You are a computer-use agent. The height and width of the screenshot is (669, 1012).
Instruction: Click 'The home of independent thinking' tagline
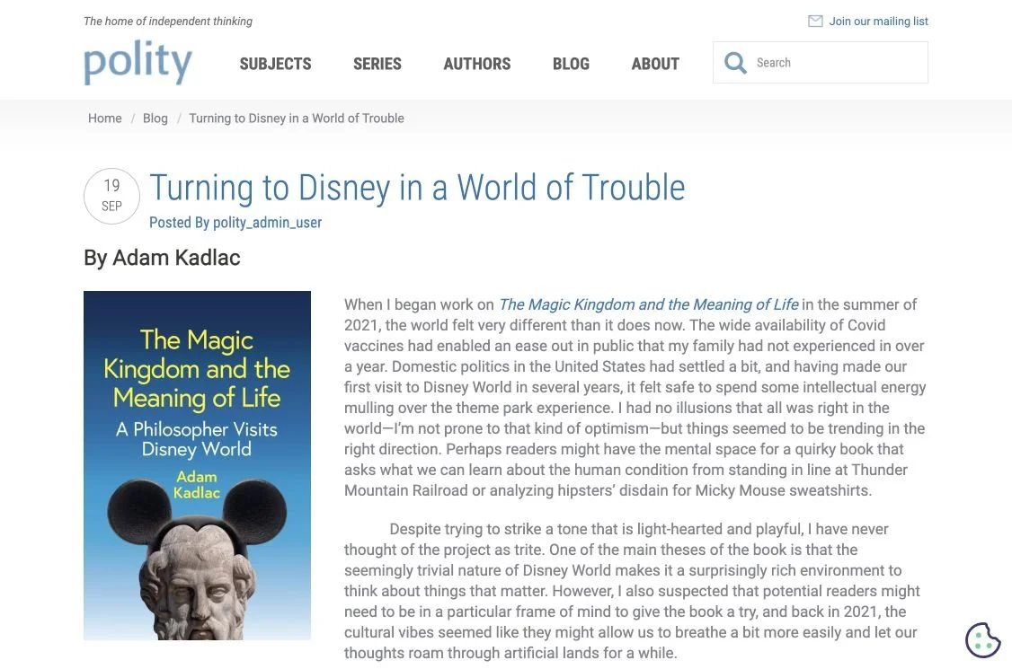pos(168,22)
